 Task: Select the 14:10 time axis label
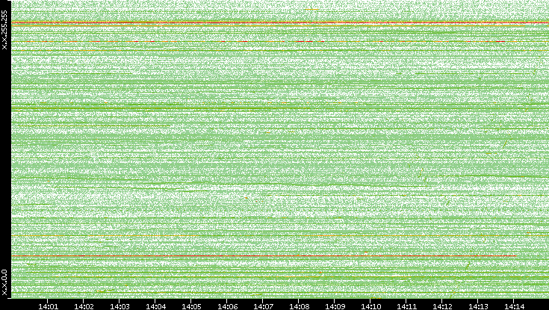(370, 306)
